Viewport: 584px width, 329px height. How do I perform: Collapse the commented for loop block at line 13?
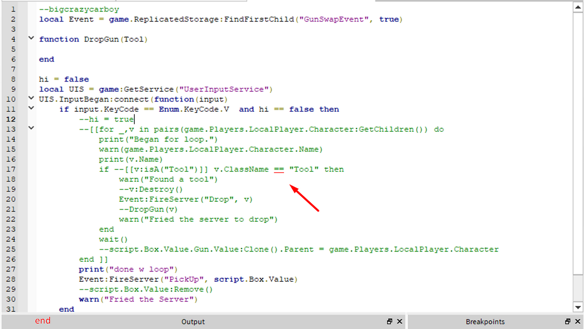click(31, 129)
